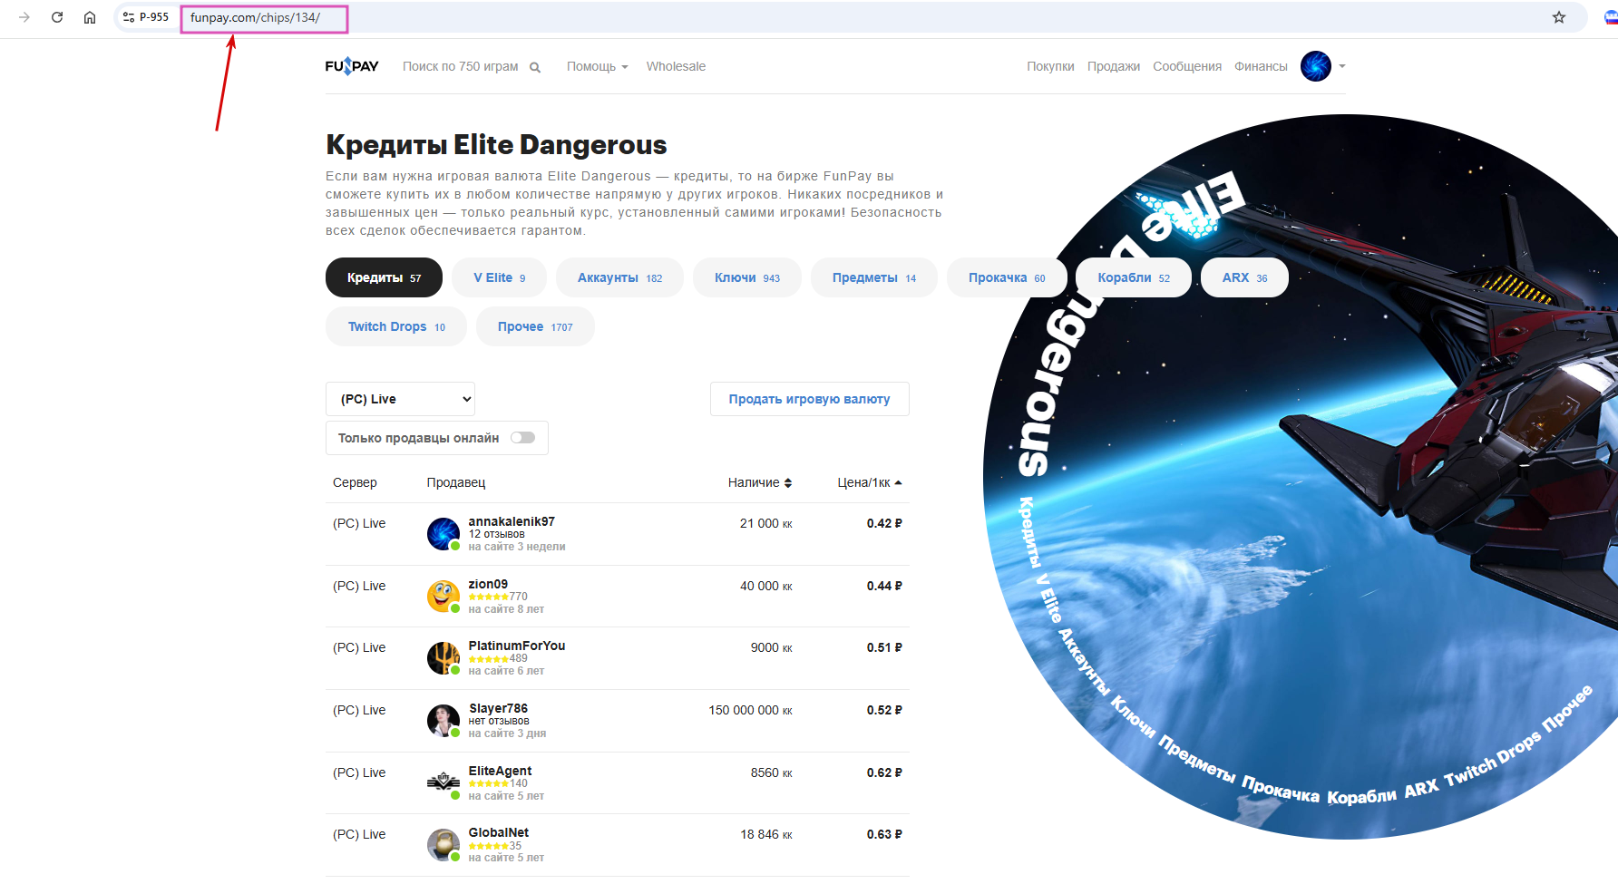The width and height of the screenshot is (1618, 884).
Task: Go to the browser home page icon
Action: point(90,17)
